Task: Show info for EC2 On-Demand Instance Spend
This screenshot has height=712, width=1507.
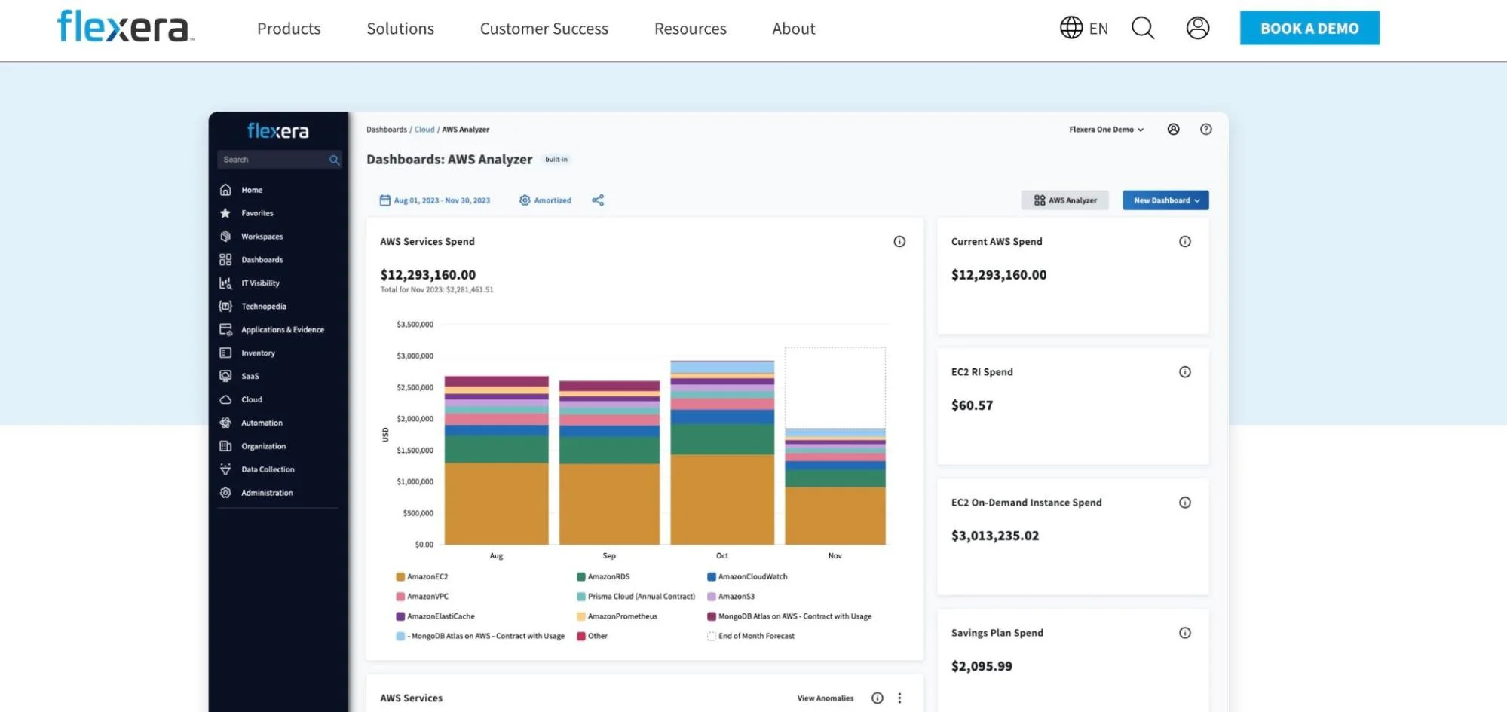Action: [x=1185, y=503]
